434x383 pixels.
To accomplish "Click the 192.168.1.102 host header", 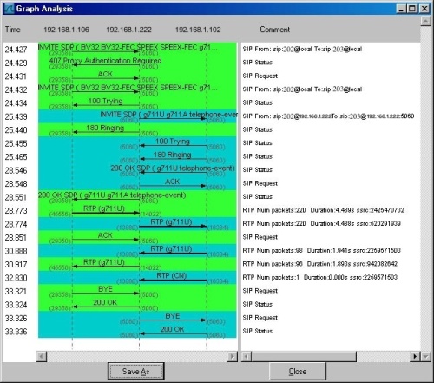I will pos(198,30).
